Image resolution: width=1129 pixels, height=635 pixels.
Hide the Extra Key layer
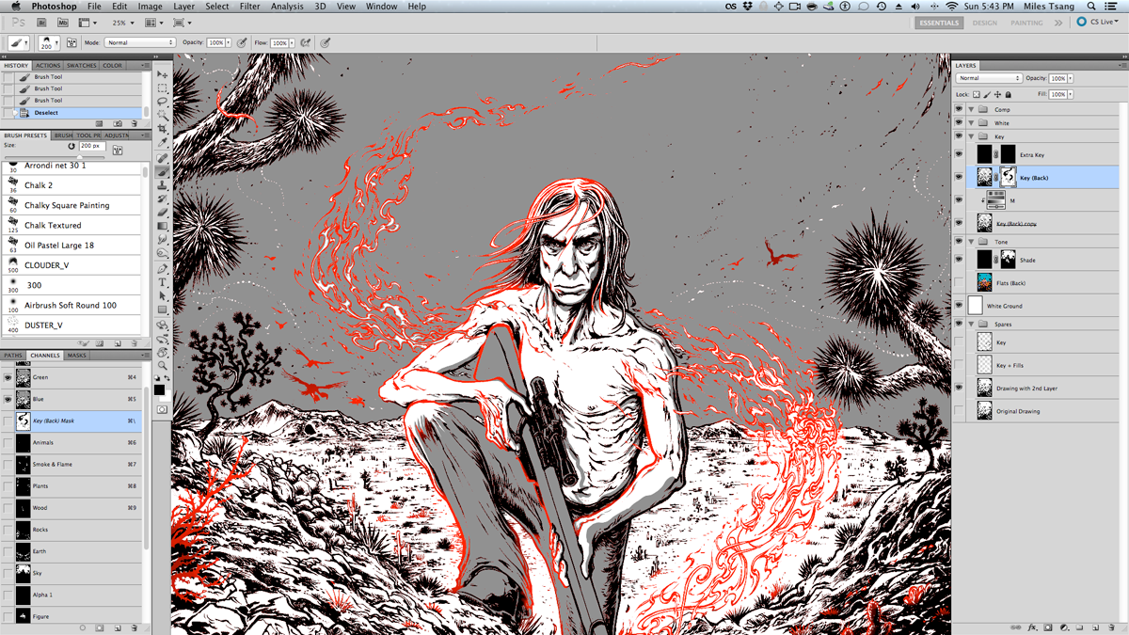point(959,154)
